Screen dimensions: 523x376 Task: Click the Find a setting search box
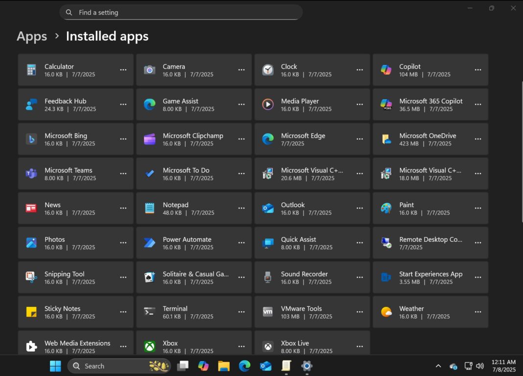pyautogui.click(x=181, y=12)
